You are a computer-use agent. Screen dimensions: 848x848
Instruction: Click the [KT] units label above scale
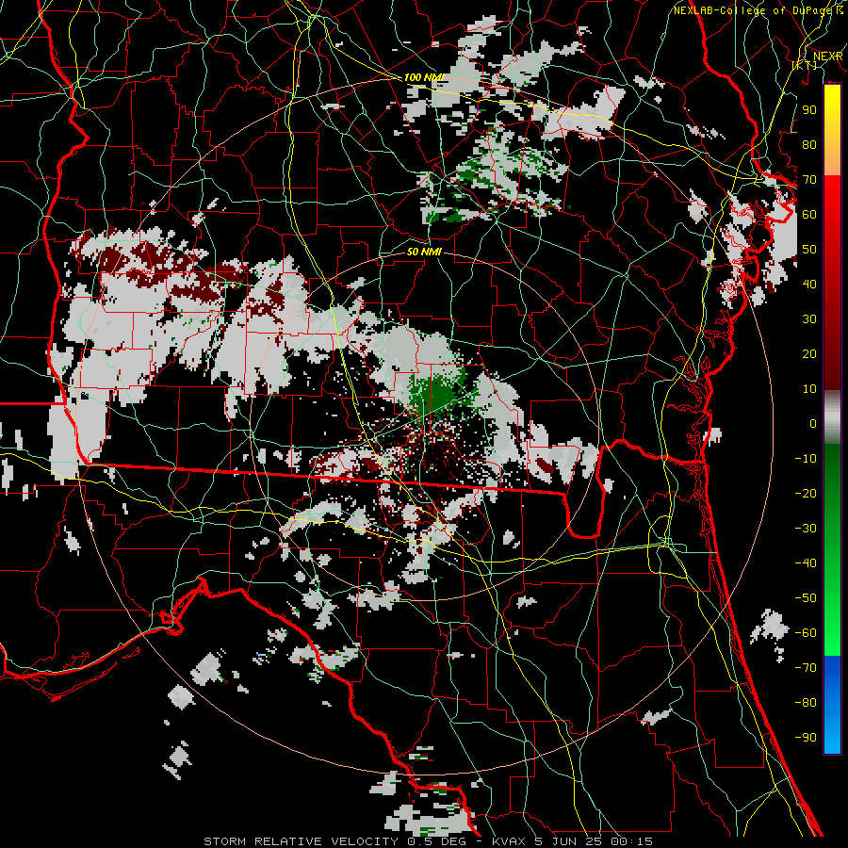click(805, 65)
